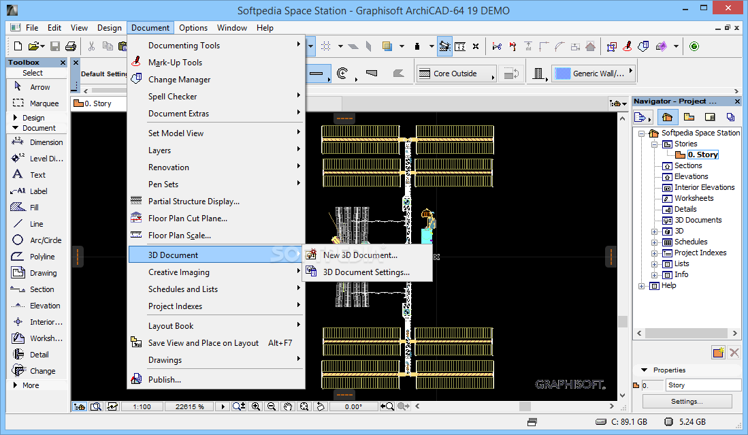The width and height of the screenshot is (748, 435).
Task: Click the green circle icon in toolbar
Action: (694, 46)
